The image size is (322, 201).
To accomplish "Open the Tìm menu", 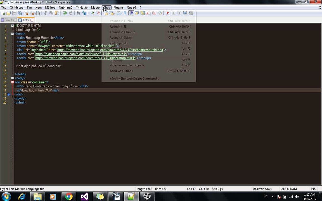I will [29, 8].
